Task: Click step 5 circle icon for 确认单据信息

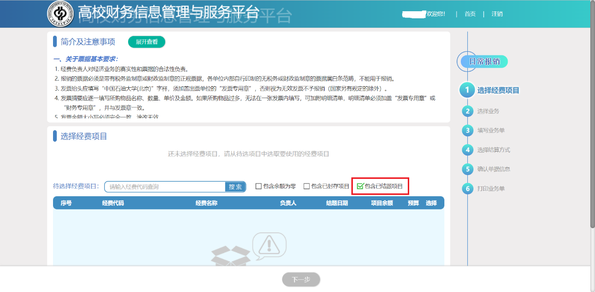Action: coord(467,169)
